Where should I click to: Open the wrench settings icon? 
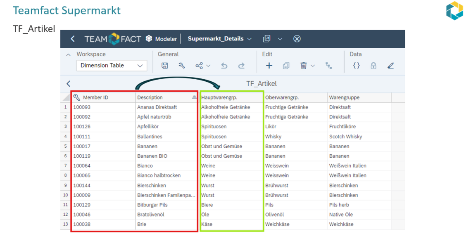coord(181,66)
